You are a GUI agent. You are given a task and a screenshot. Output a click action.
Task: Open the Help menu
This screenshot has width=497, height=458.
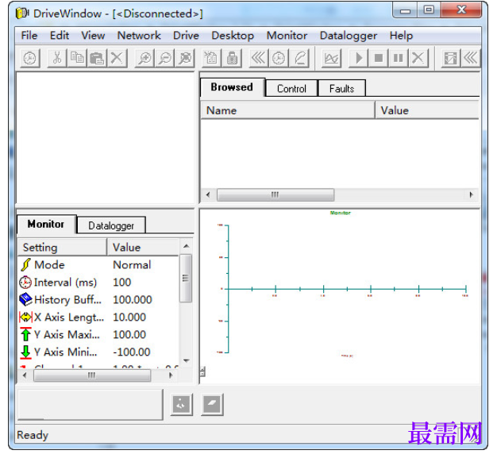pyautogui.click(x=401, y=36)
